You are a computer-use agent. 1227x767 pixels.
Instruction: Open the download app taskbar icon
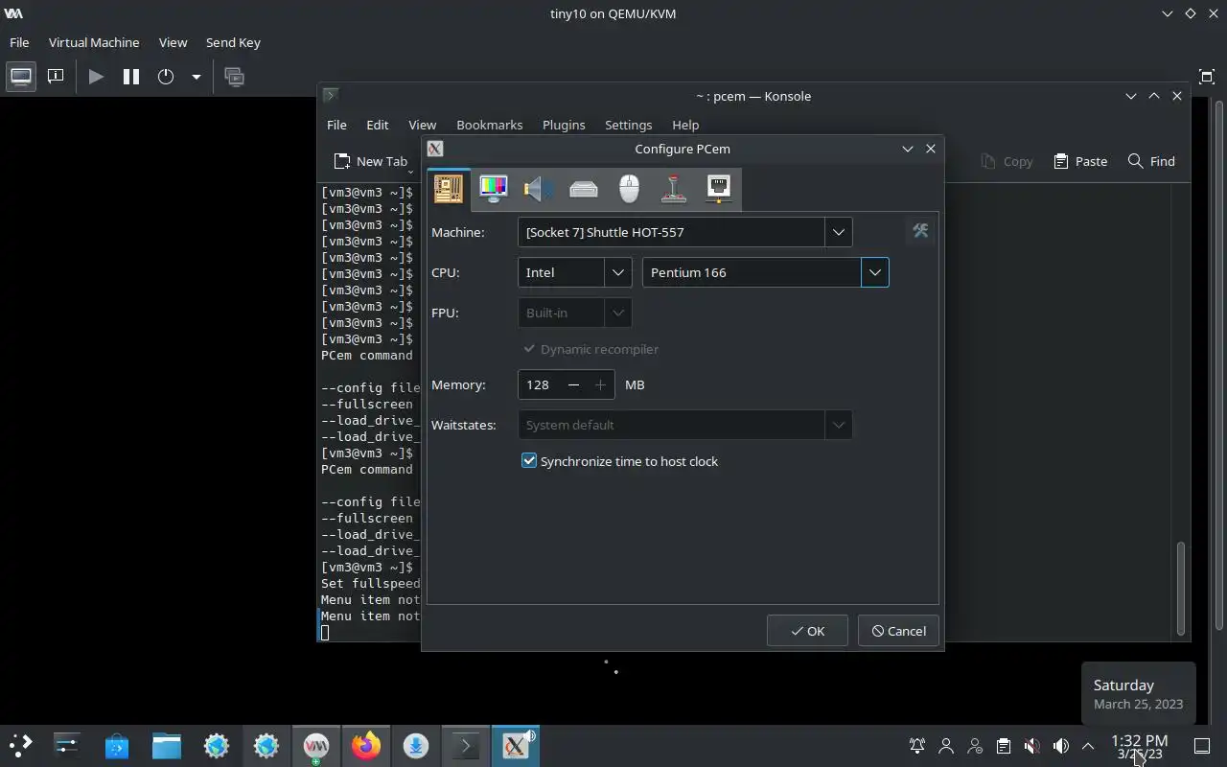click(x=415, y=745)
